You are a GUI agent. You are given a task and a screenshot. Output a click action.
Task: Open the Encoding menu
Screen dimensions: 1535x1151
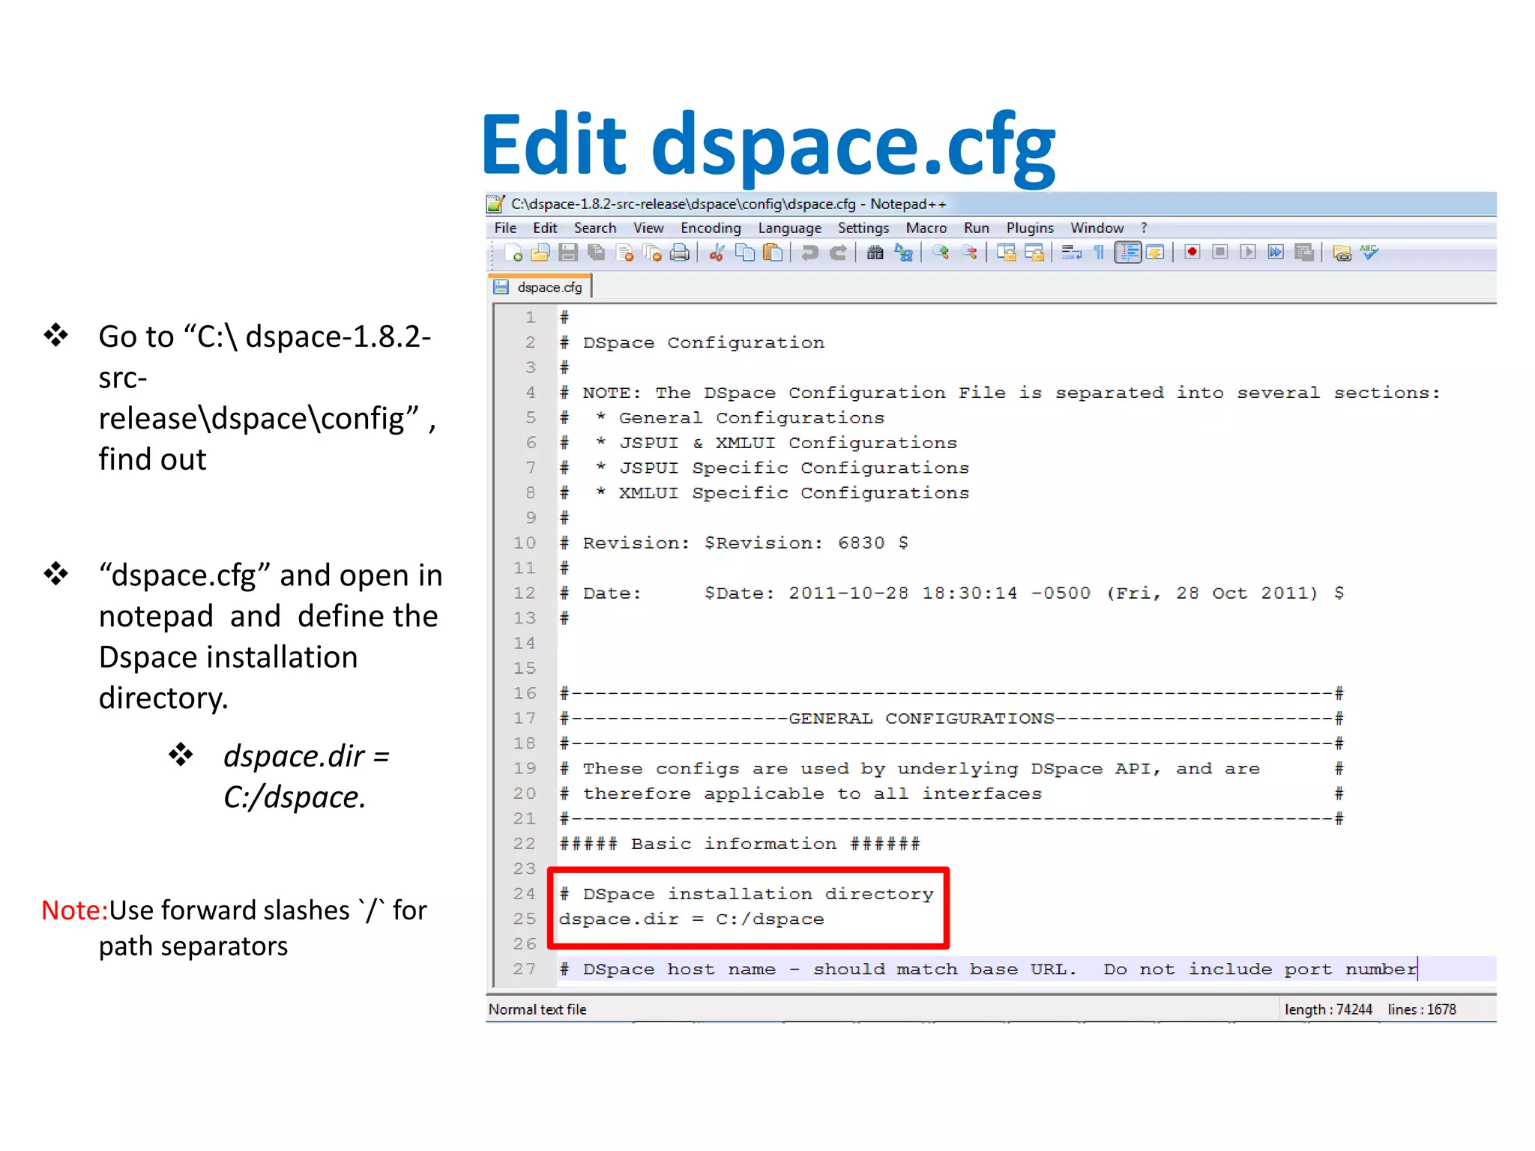pyautogui.click(x=711, y=228)
